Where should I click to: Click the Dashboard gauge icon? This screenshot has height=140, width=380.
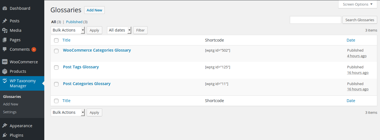pos(4,8)
